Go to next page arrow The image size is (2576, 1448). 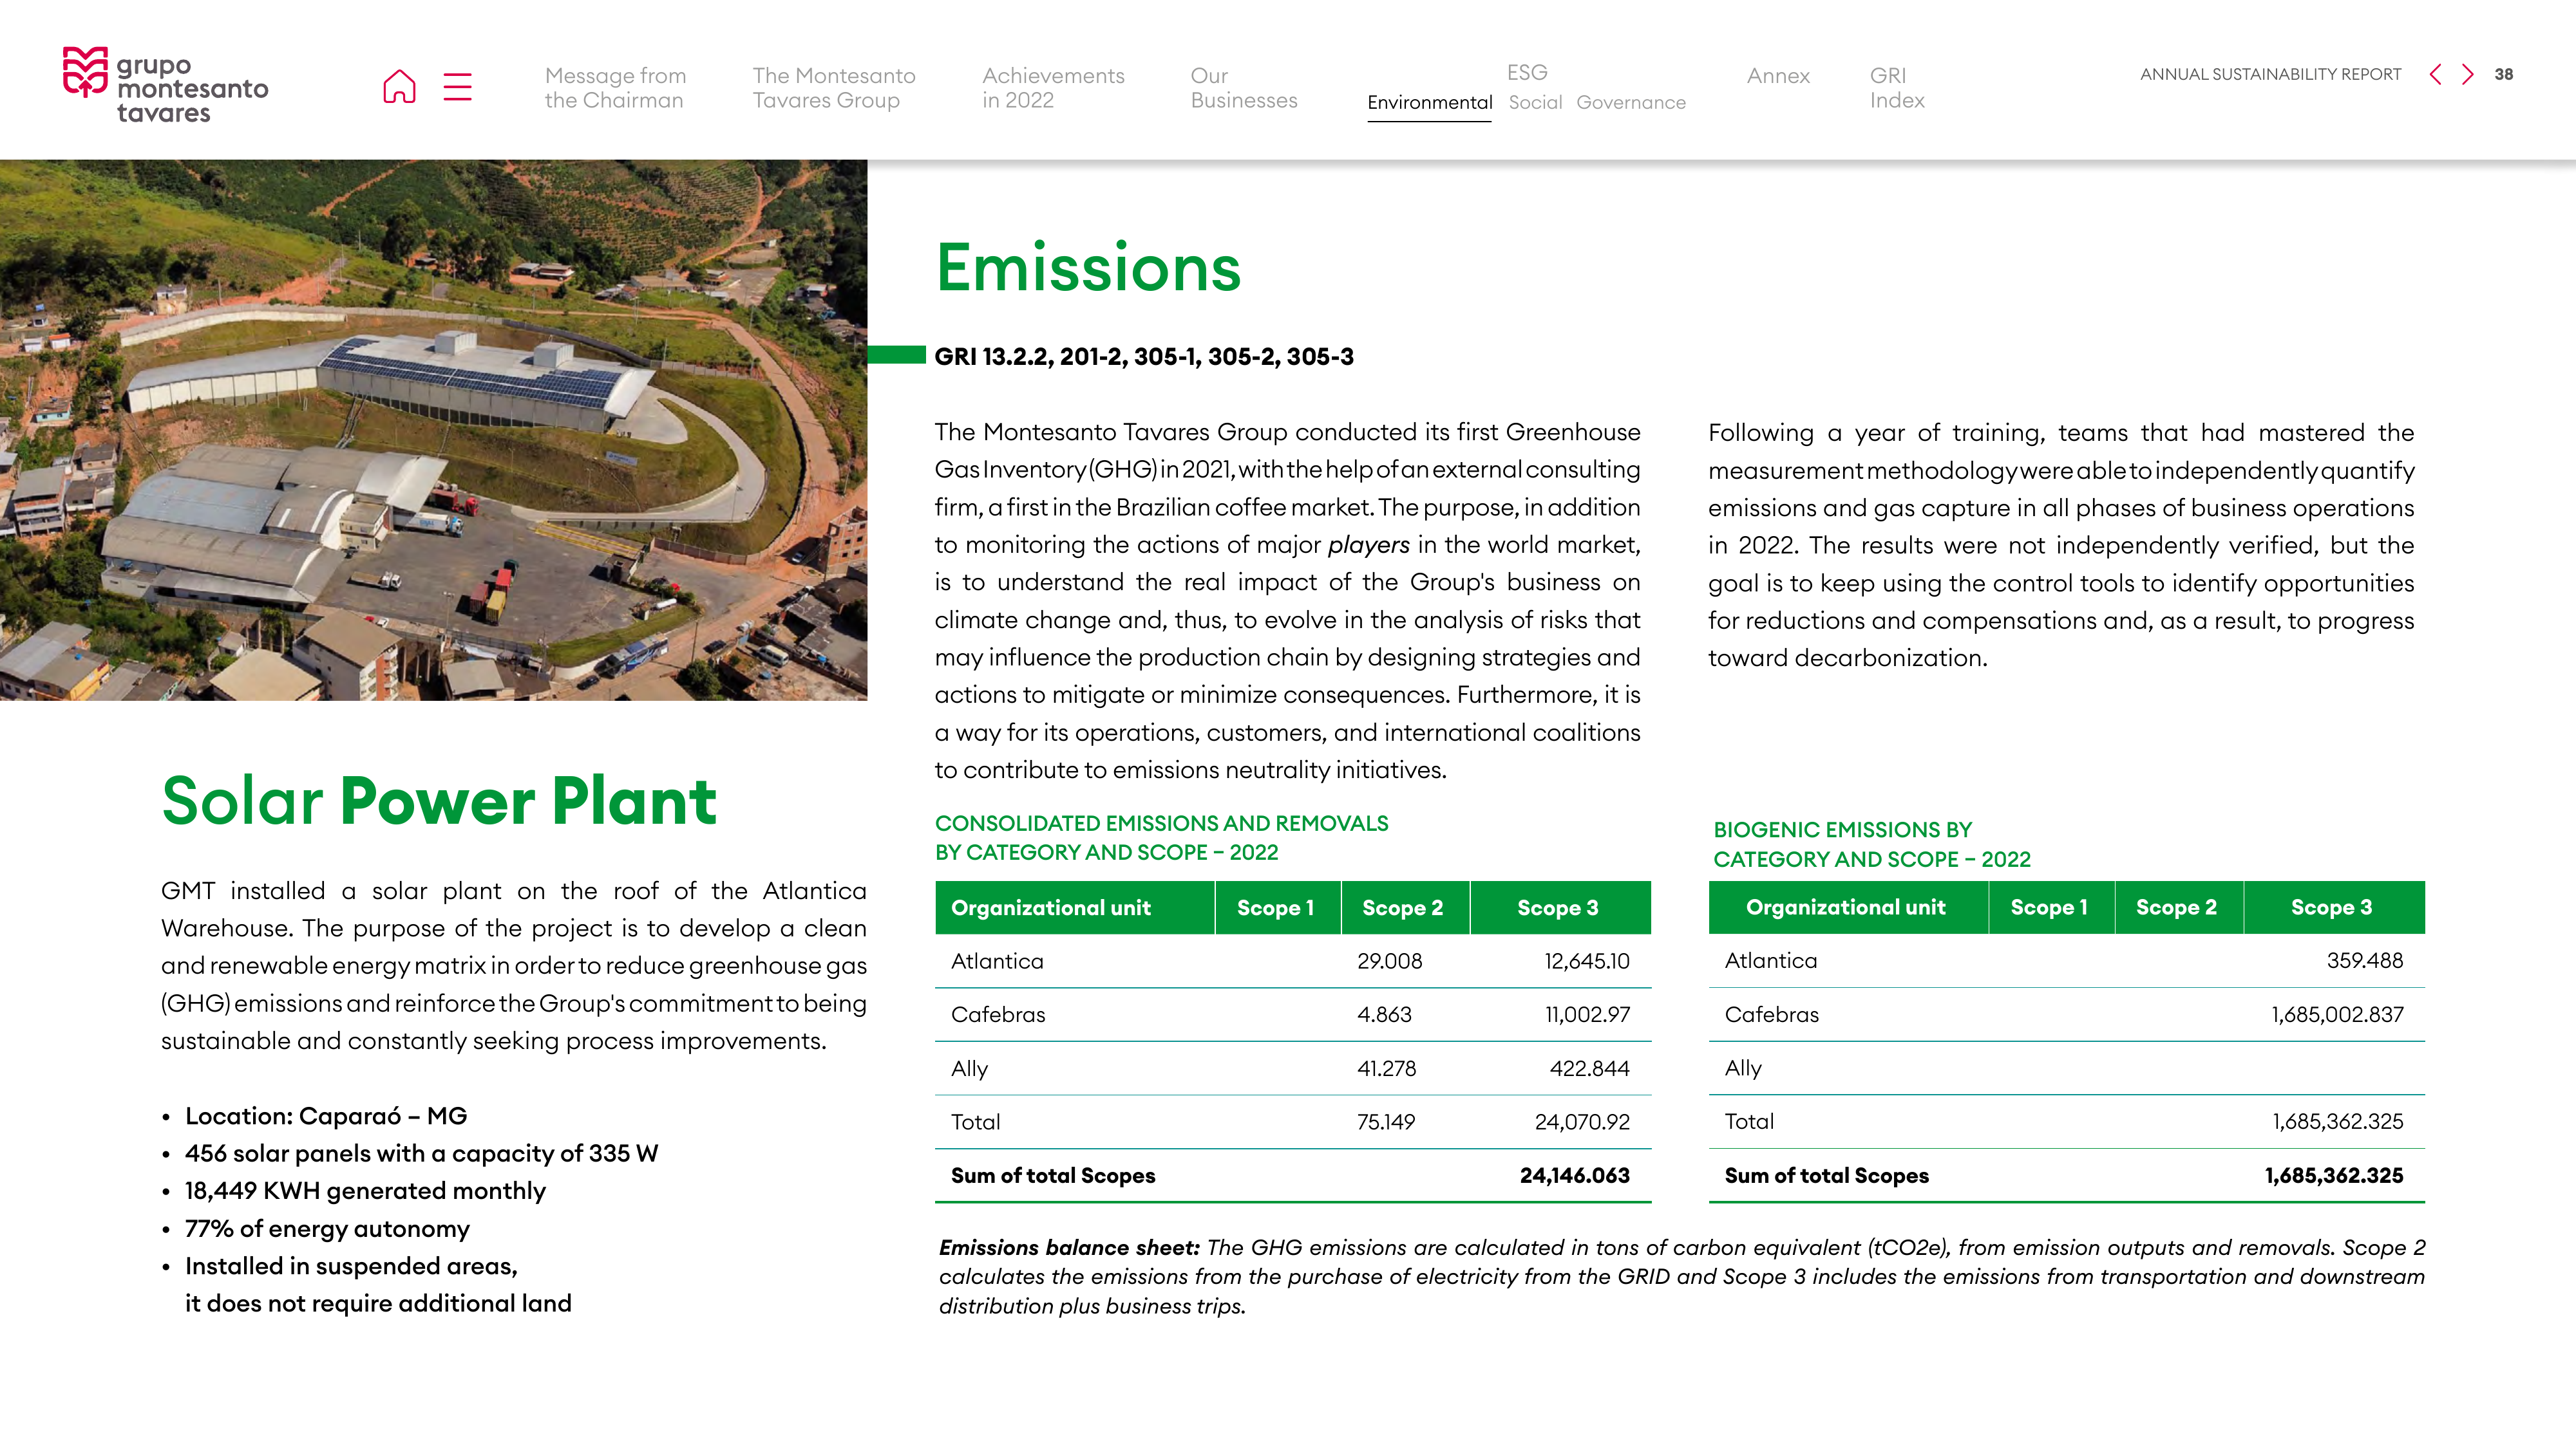[2468, 74]
